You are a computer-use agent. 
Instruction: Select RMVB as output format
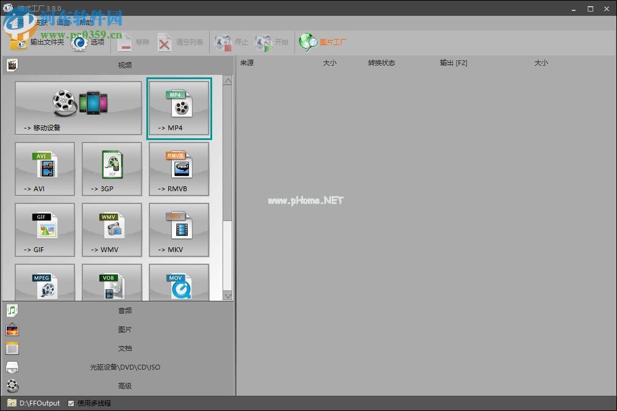click(x=179, y=169)
